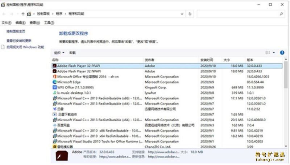Click 百度在线网络技术 publisher cell
The width and height of the screenshot is (290, 165).
pyautogui.click(x=169, y=125)
